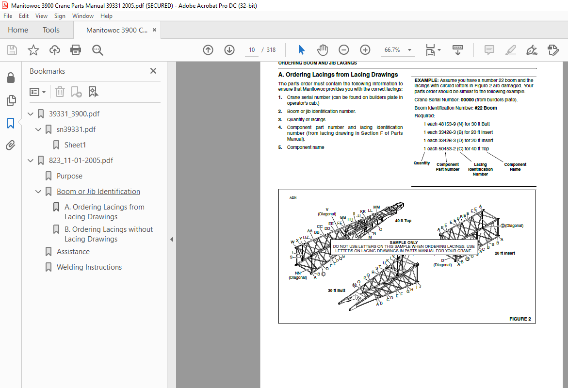The height and width of the screenshot is (388, 568).
Task: Select the 823_11-01-2005.pdf bookmark label
Action: point(81,160)
